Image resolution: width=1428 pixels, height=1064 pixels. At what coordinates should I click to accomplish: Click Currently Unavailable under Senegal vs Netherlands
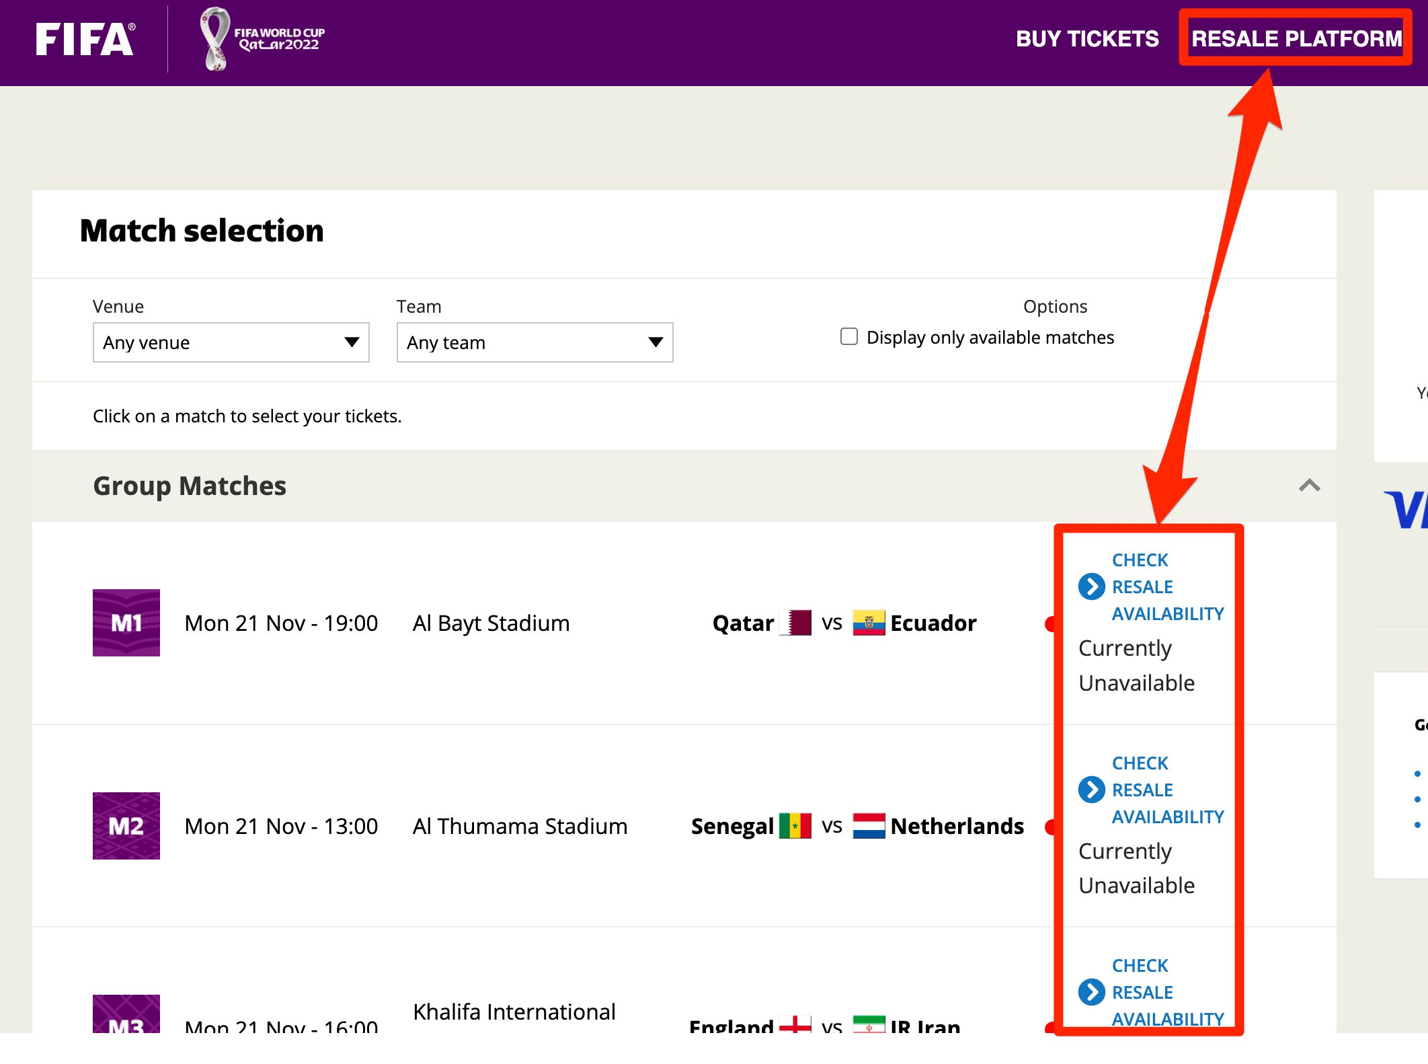(1136, 868)
